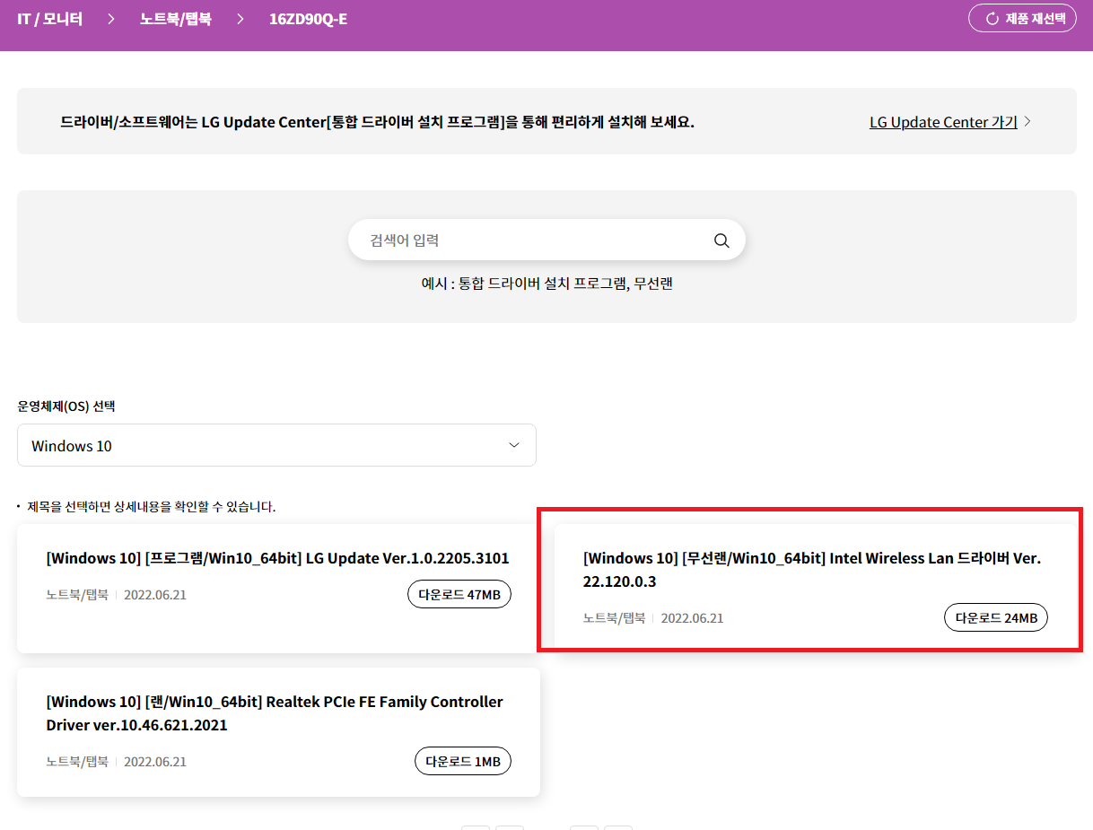Click the 운영체제(OS) 선택 label
This screenshot has height=830, width=1093.
[x=66, y=406]
